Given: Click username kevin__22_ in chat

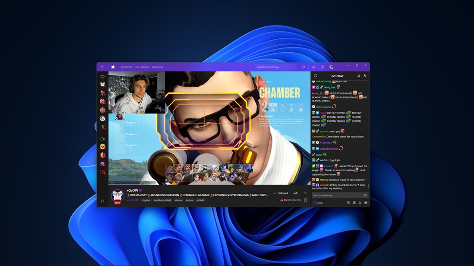Looking at the screenshot, I should (x=318, y=93).
